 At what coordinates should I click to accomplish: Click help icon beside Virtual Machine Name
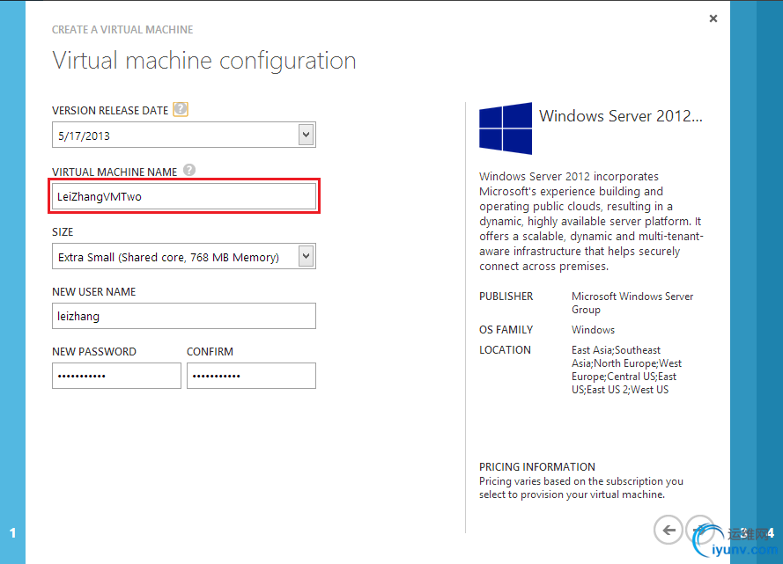(x=189, y=172)
